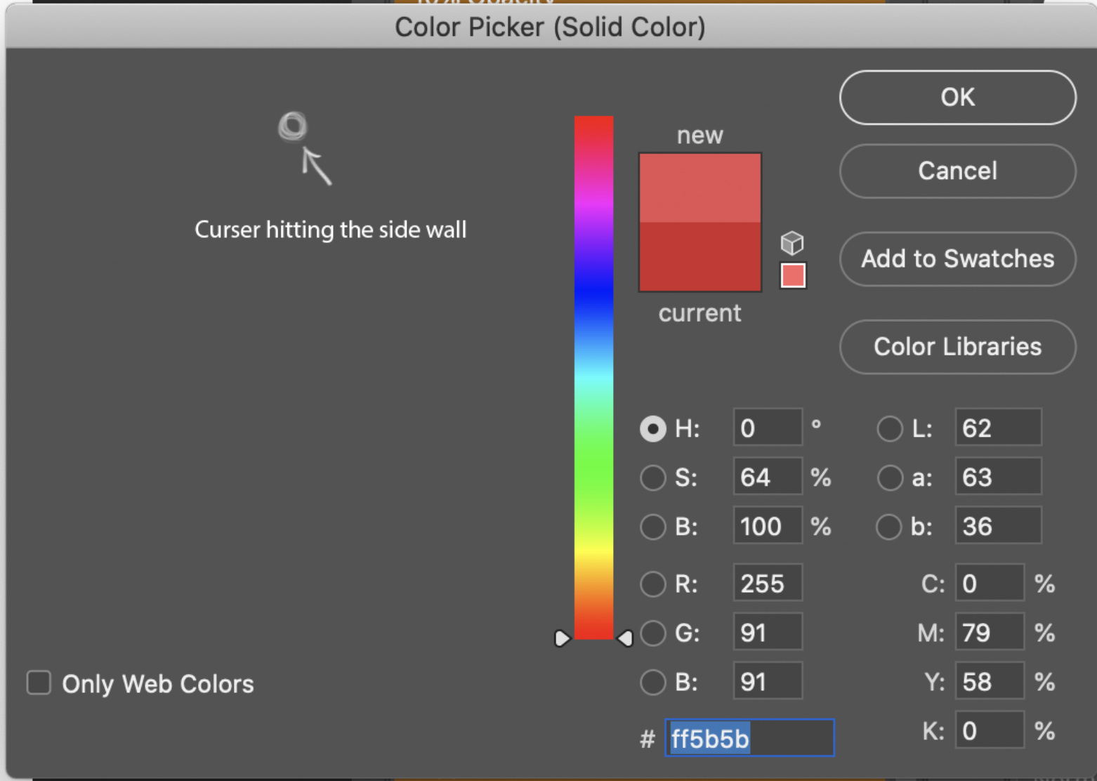Select the L (lightness) radio button
The width and height of the screenshot is (1097, 781).
tap(890, 428)
